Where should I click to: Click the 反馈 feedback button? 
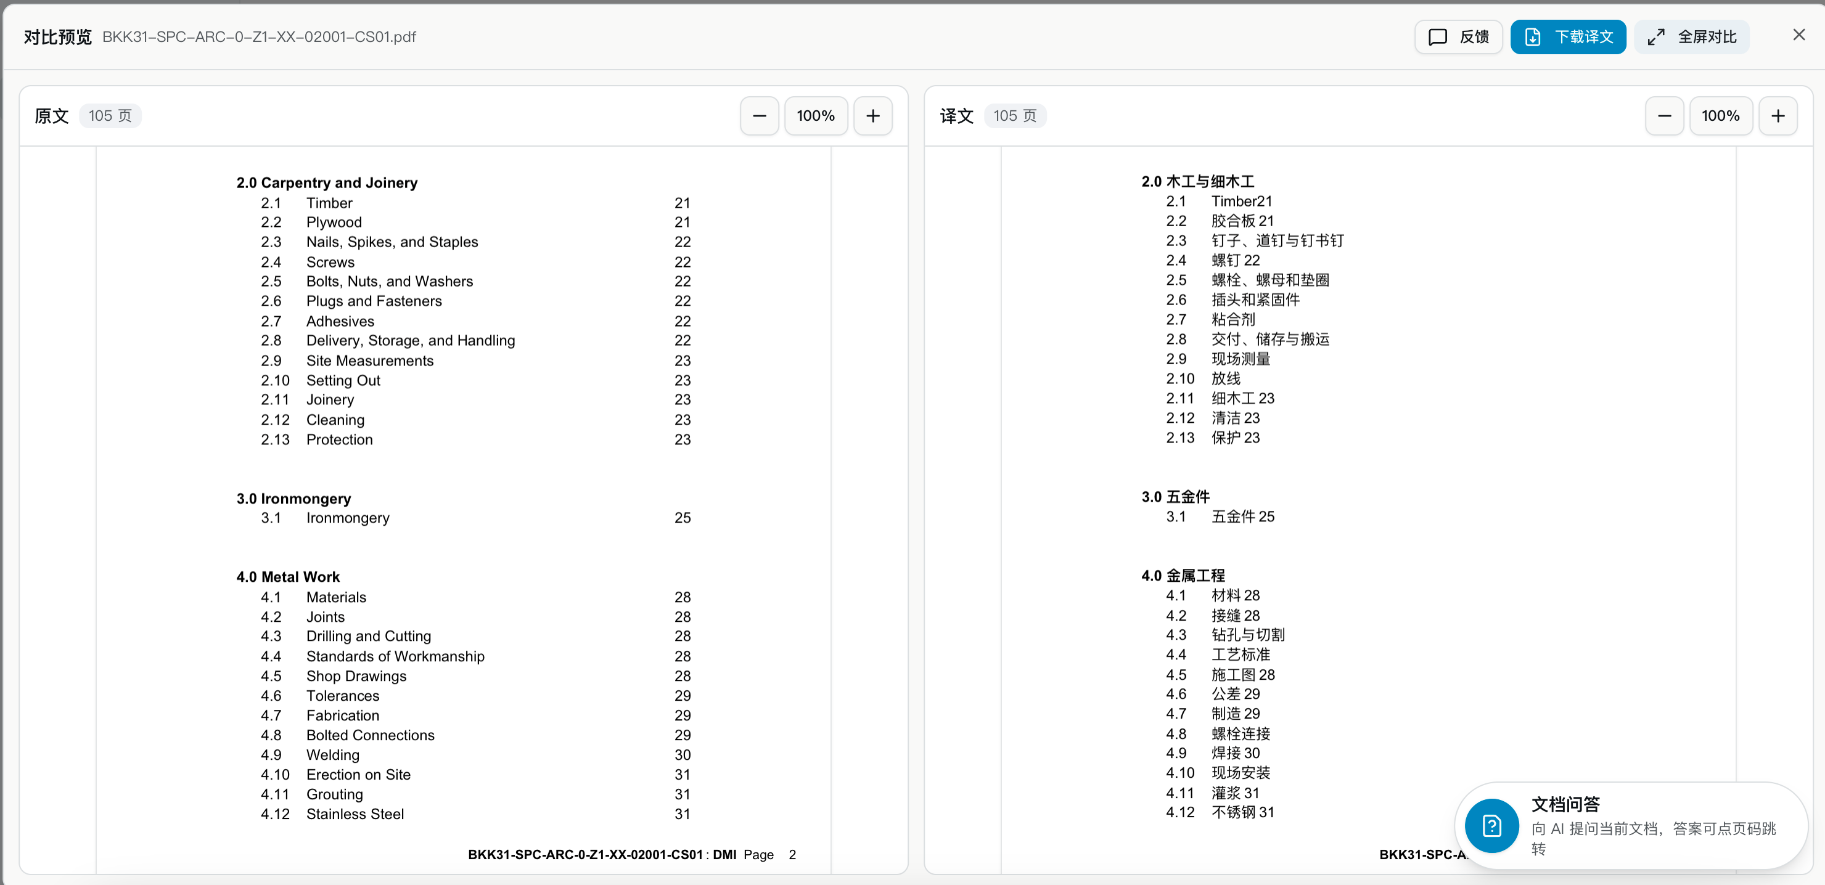(1458, 37)
